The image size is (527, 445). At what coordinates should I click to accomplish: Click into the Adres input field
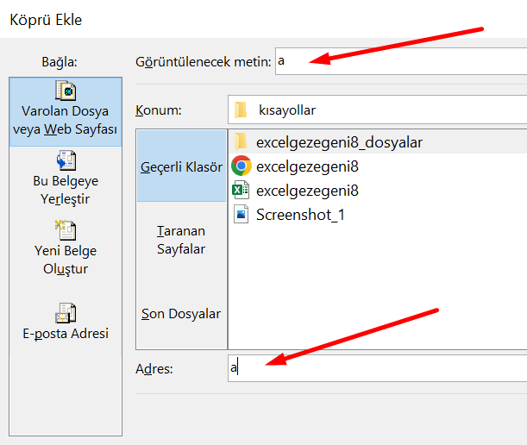pyautogui.click(x=377, y=368)
